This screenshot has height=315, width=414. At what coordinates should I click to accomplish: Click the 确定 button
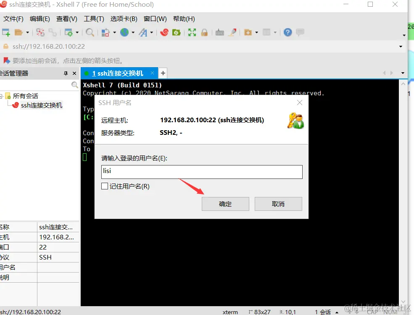click(225, 204)
